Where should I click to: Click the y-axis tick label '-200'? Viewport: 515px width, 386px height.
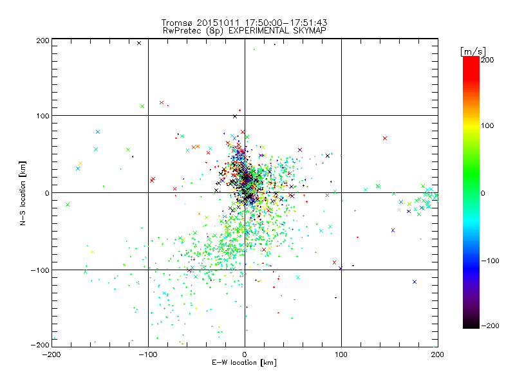(40, 345)
